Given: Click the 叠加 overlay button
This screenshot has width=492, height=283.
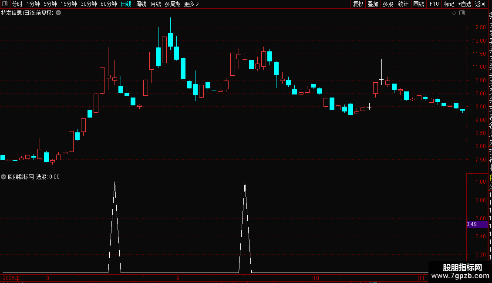Looking at the screenshot, I should coord(373,4).
